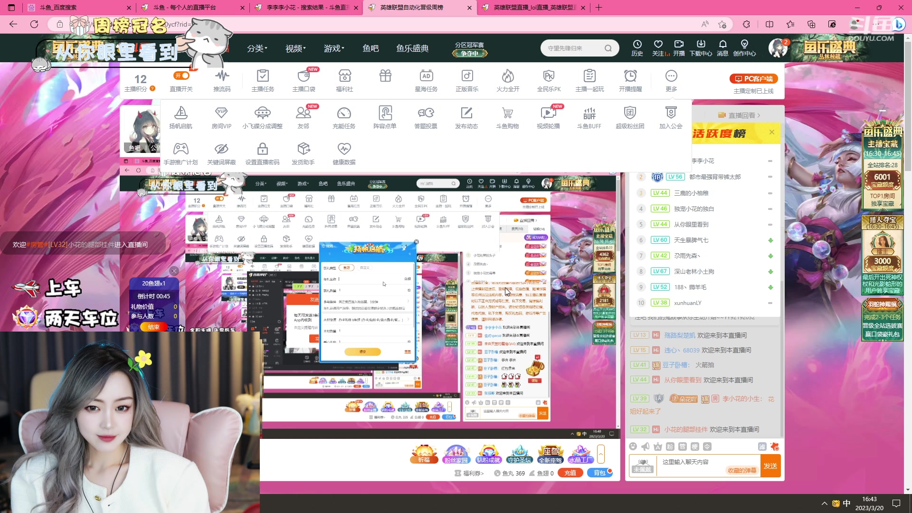Open 斗鱼BUFF tool
The width and height of the screenshot is (912, 513).
click(x=589, y=117)
